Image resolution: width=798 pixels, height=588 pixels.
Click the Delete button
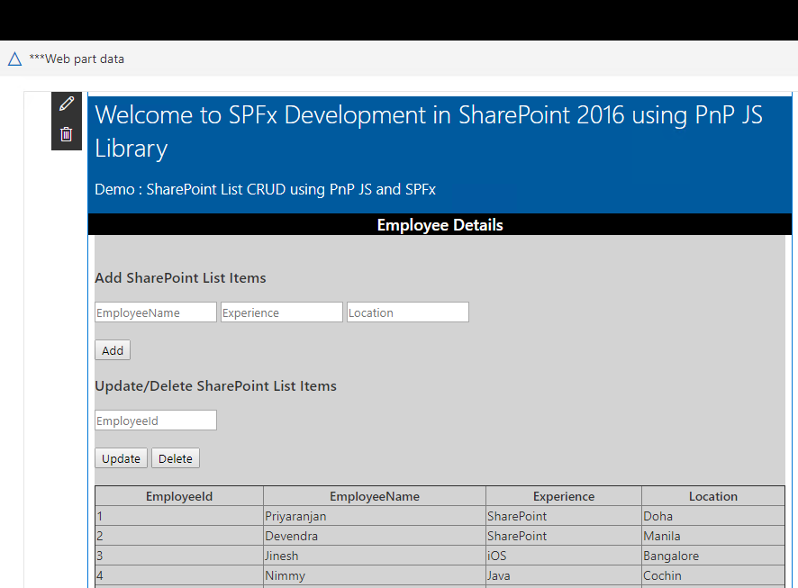(176, 458)
